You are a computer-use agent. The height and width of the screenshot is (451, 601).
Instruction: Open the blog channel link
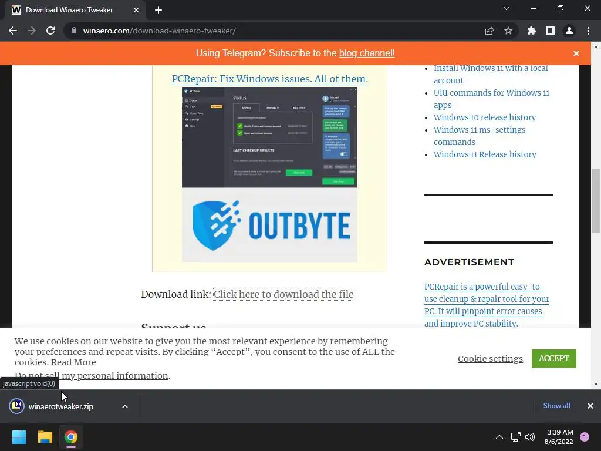[x=367, y=53]
